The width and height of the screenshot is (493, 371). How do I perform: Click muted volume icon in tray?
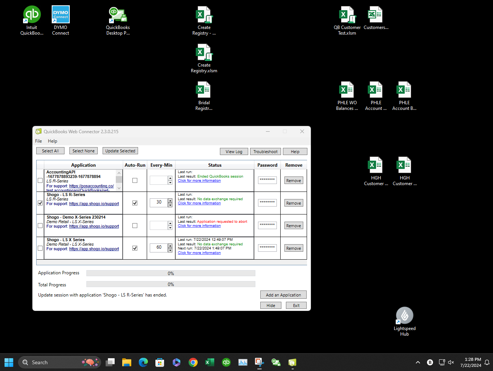pos(451,362)
